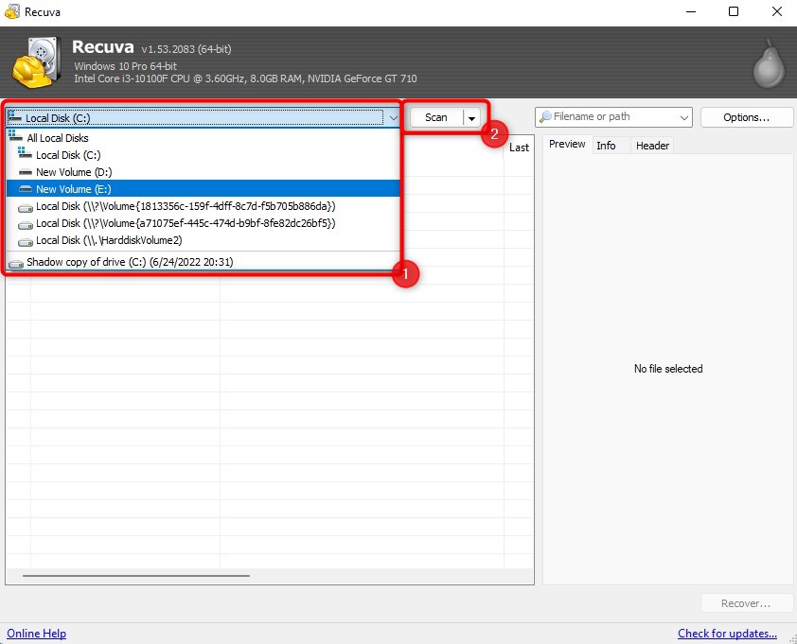Open the Scan button dropdown arrow
This screenshot has width=797, height=644.
point(471,118)
